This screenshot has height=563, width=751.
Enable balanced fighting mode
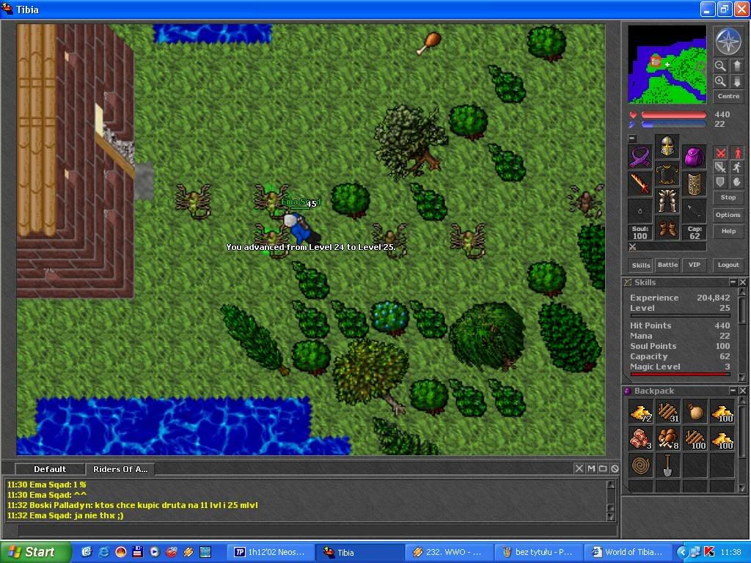720,167
